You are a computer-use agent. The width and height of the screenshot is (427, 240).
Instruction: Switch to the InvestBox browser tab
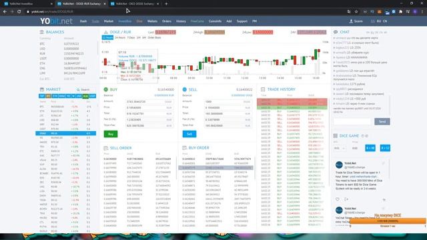pos(27,4)
